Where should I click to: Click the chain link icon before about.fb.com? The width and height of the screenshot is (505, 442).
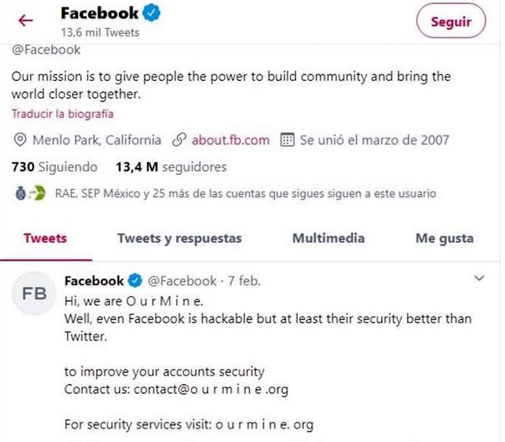177,140
